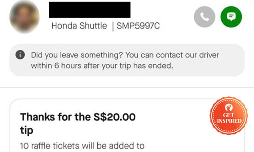This screenshot has height=152, width=254.
Task: Call the driver using the phone icon
Action: tap(204, 17)
